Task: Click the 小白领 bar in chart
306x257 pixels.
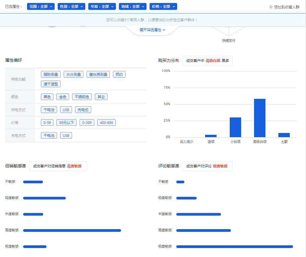Action: 235,127
